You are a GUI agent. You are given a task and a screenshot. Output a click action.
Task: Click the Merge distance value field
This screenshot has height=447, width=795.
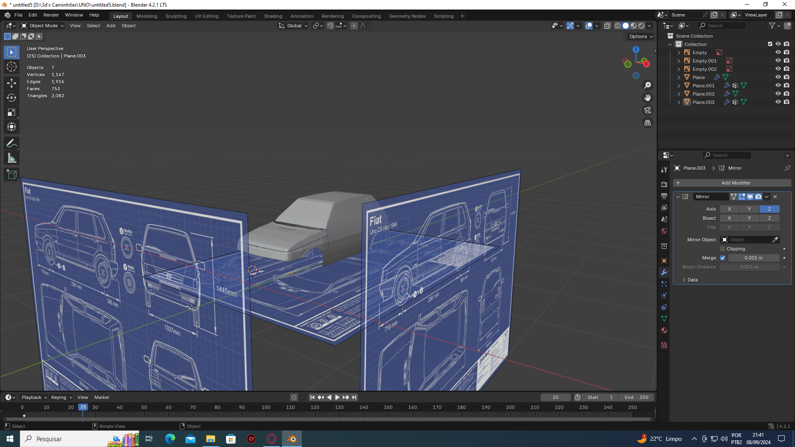753,258
